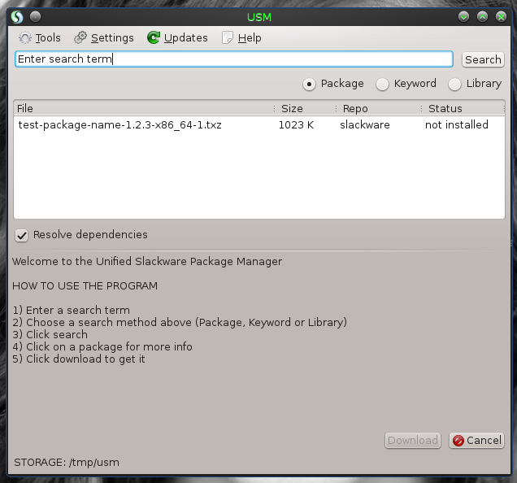Image resolution: width=517 pixels, height=483 pixels.
Task: Click the USM app logo in title bar
Action: (x=17, y=16)
